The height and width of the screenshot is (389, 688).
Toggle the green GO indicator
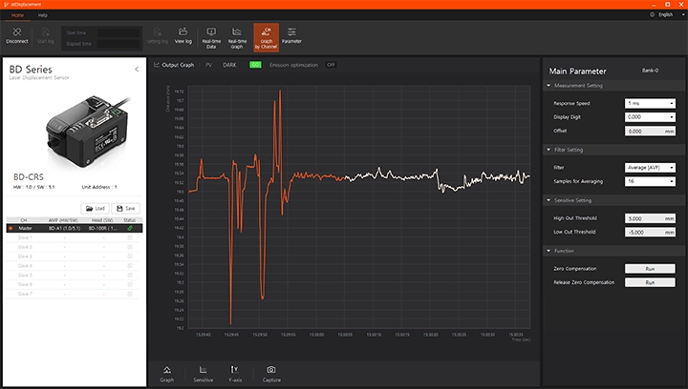pyautogui.click(x=255, y=65)
